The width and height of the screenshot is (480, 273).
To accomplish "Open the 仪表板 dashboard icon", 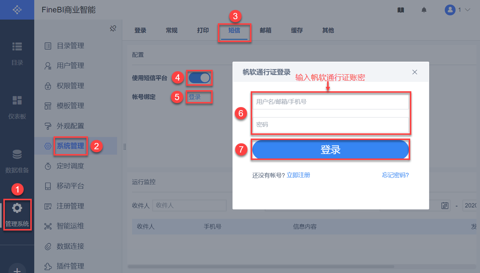I will tap(17, 100).
